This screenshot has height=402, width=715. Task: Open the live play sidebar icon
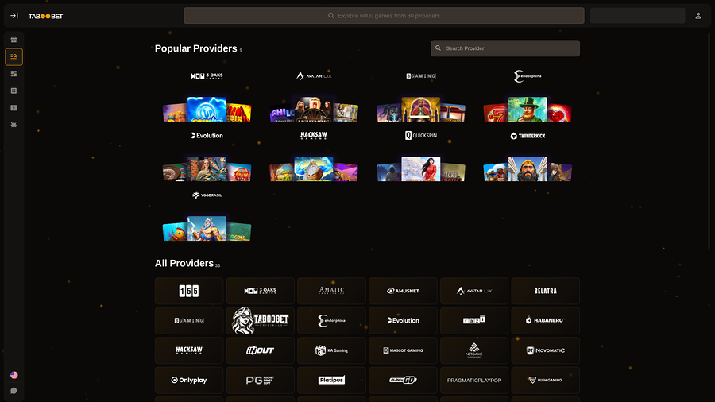point(14,108)
